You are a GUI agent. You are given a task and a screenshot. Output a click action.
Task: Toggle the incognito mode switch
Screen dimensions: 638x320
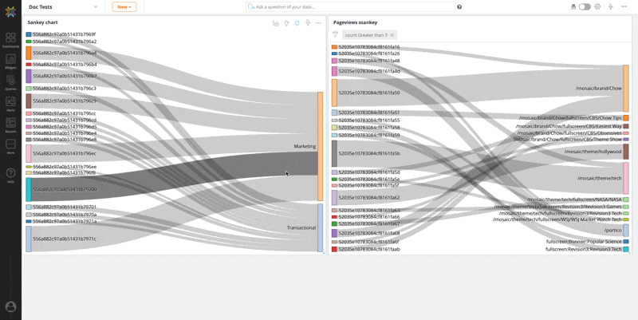[585, 6]
